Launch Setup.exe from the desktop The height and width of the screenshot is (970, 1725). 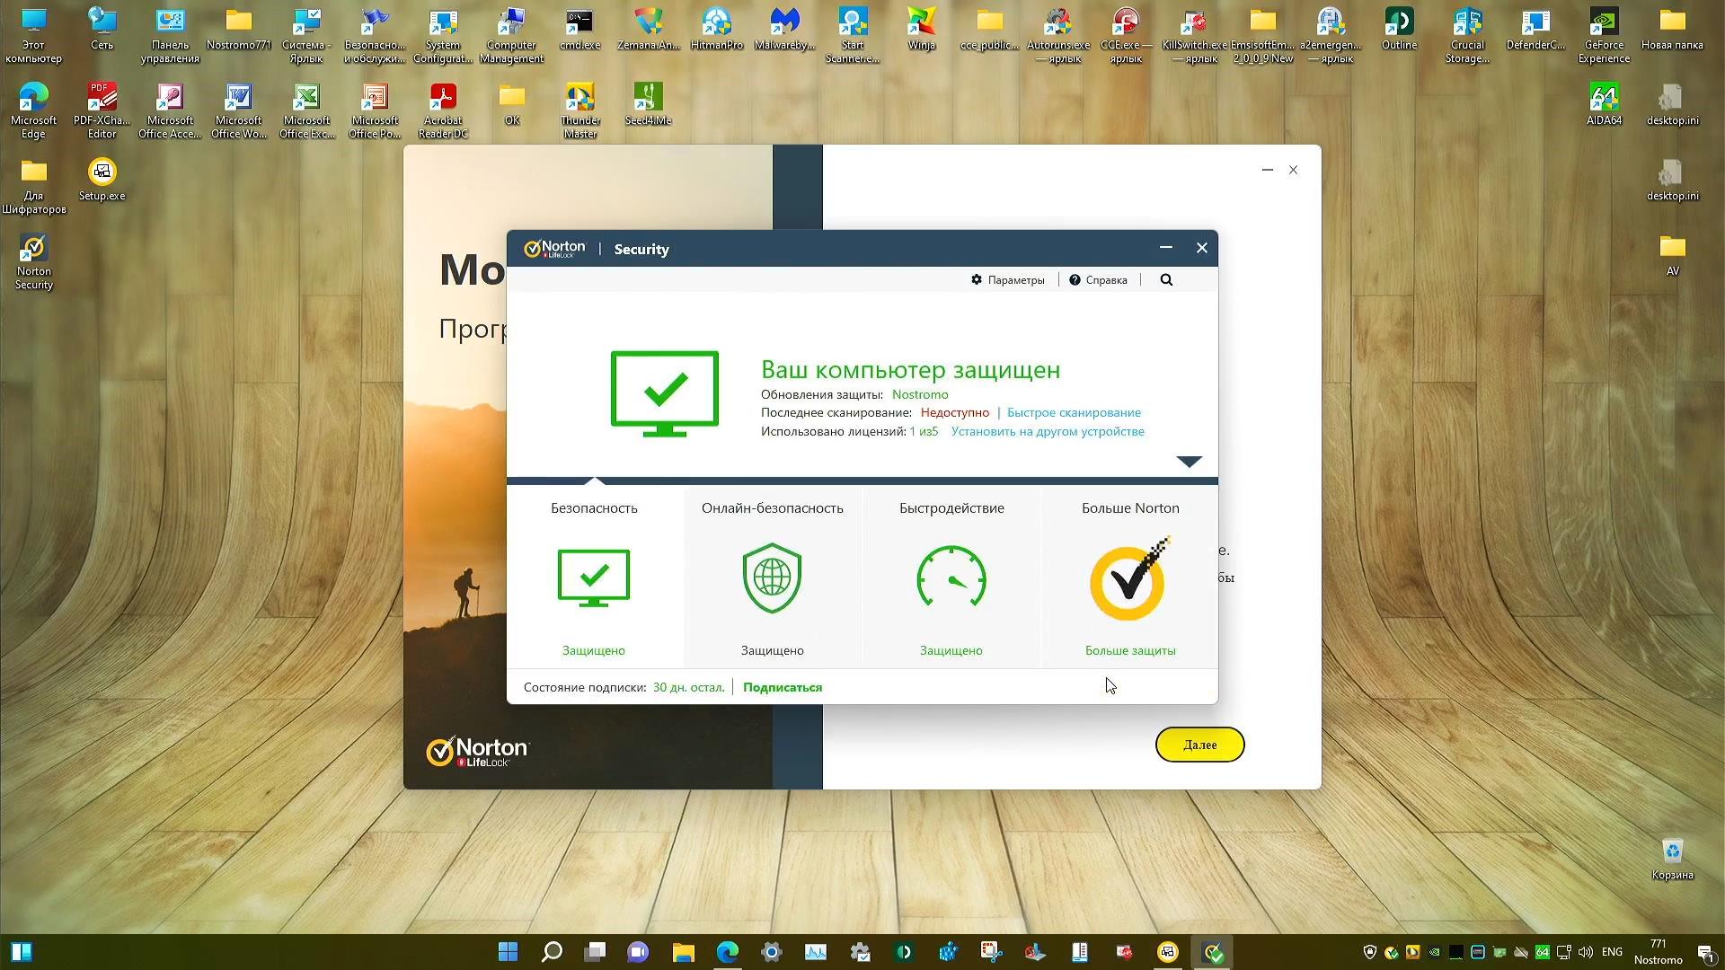point(102,173)
